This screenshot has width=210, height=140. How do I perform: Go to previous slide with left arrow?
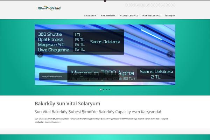point(40,55)
